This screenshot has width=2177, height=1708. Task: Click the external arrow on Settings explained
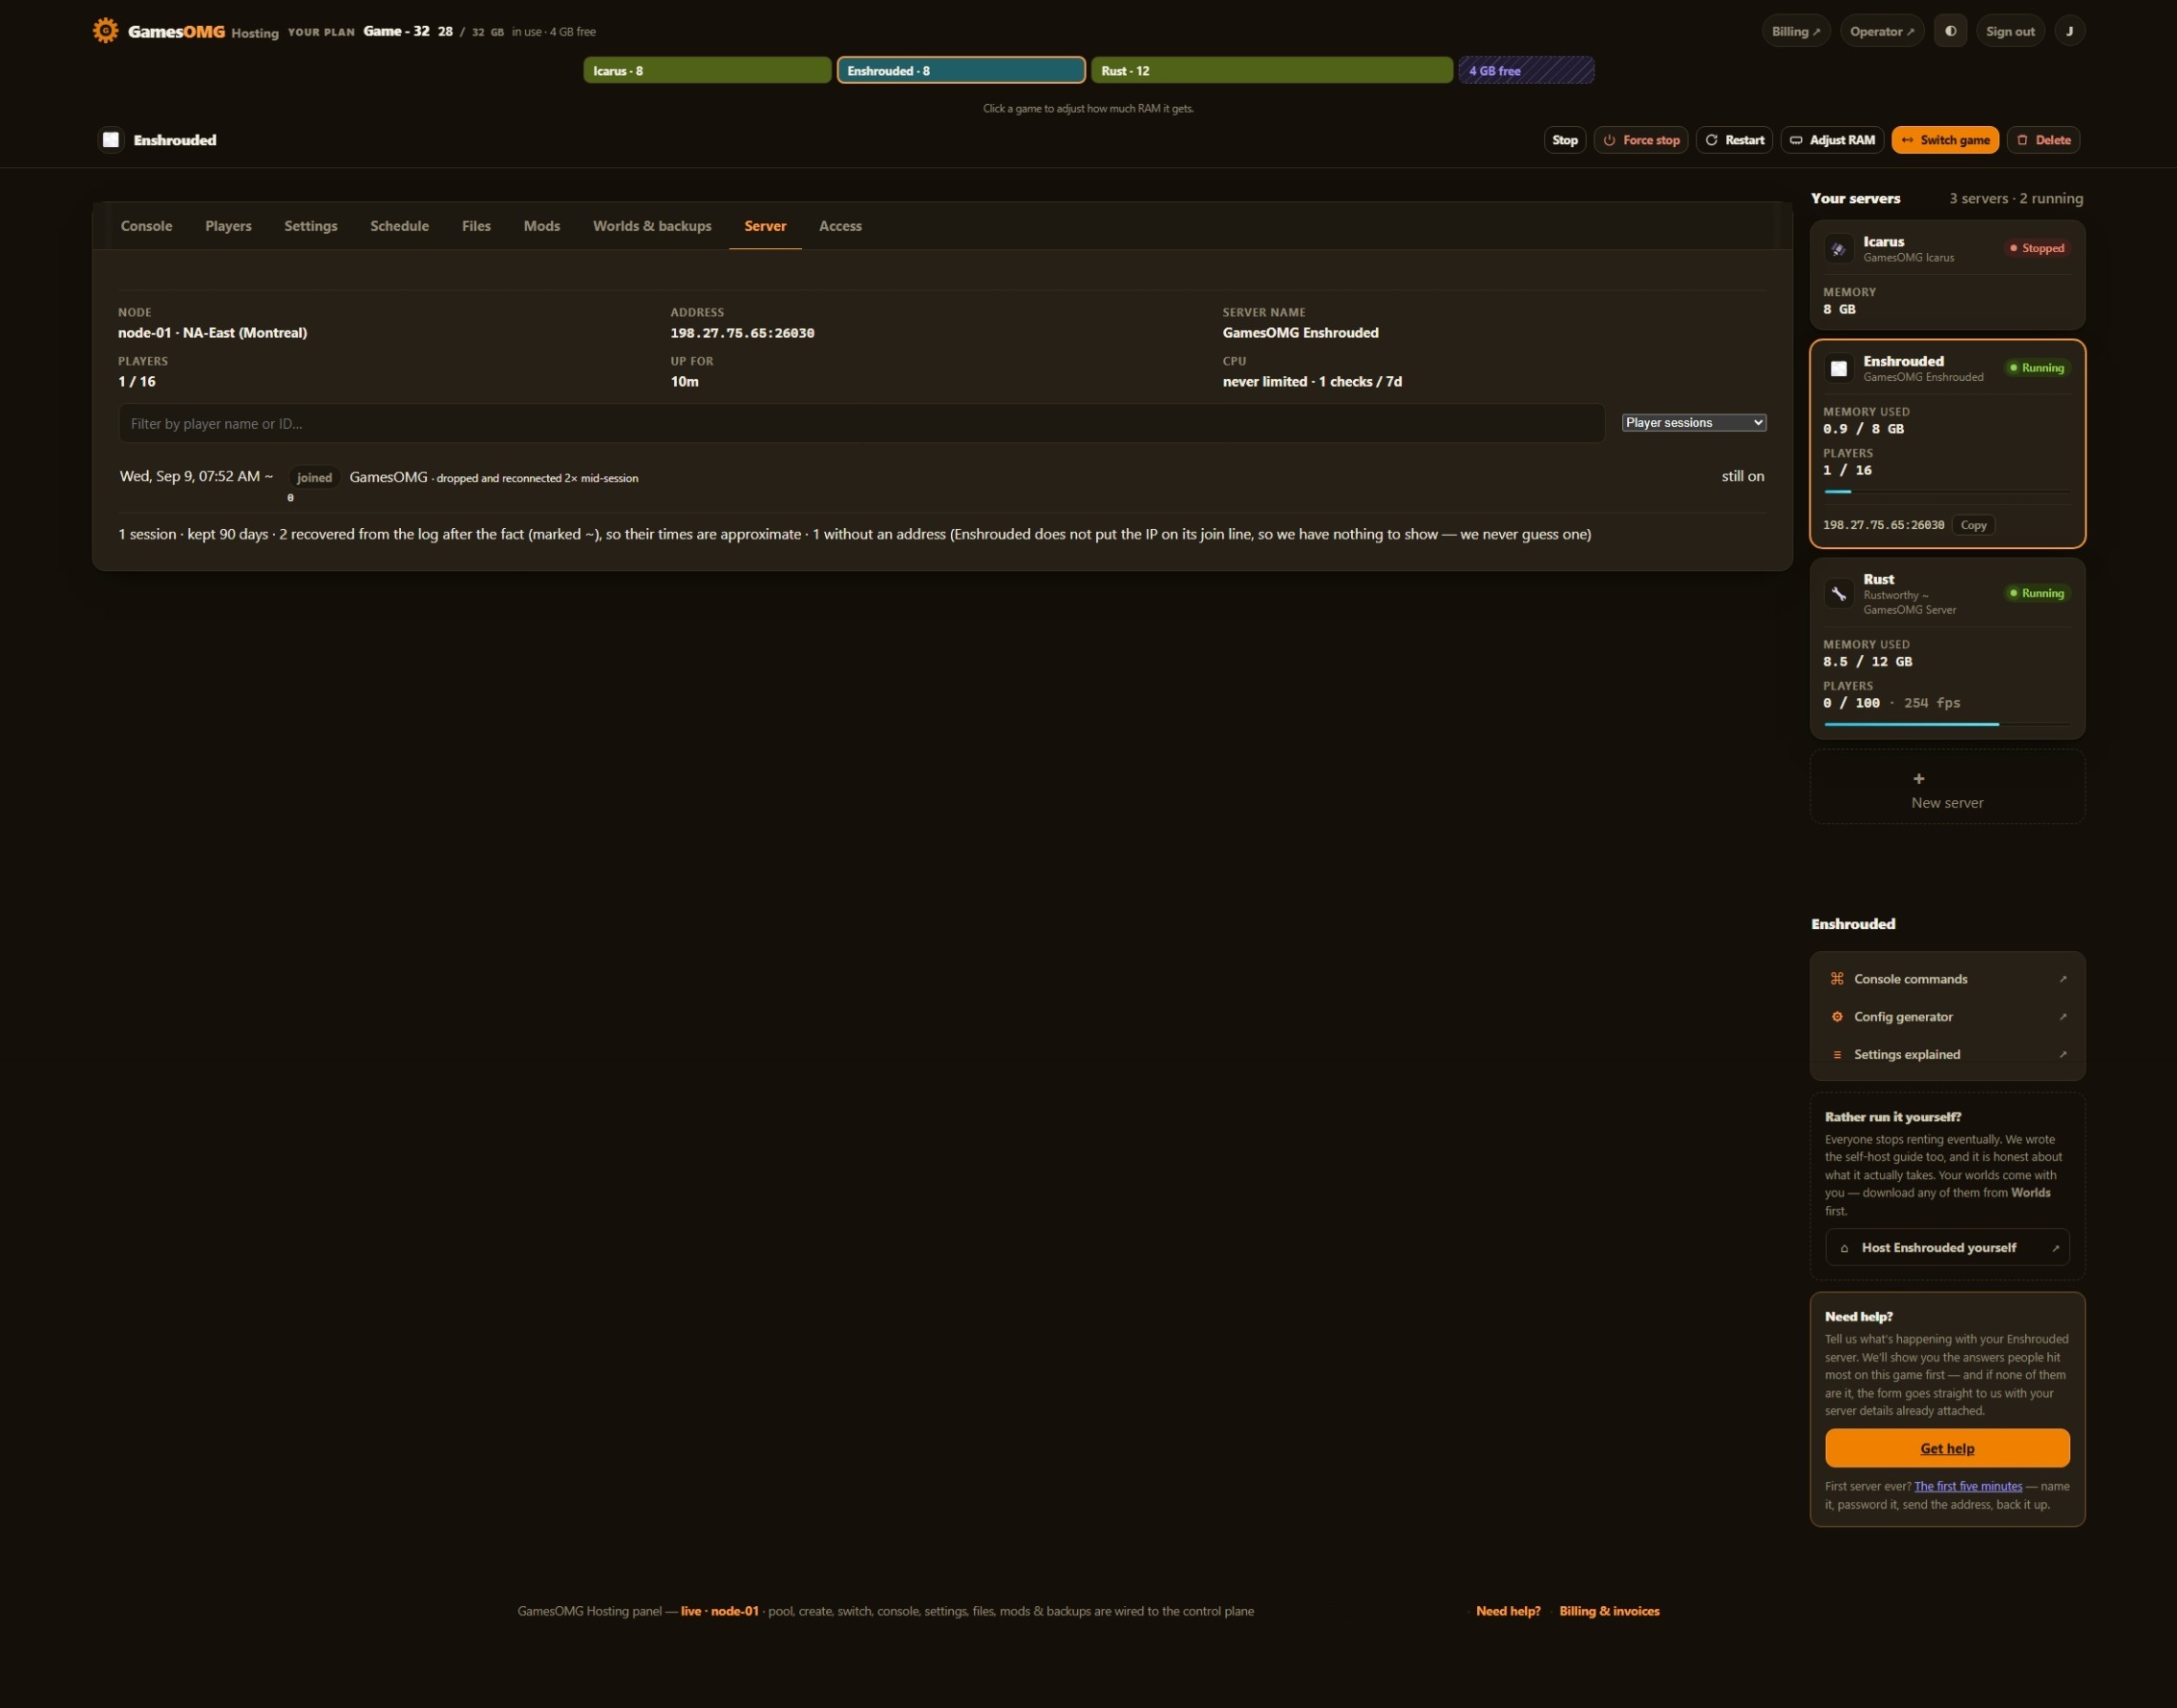point(2062,1055)
